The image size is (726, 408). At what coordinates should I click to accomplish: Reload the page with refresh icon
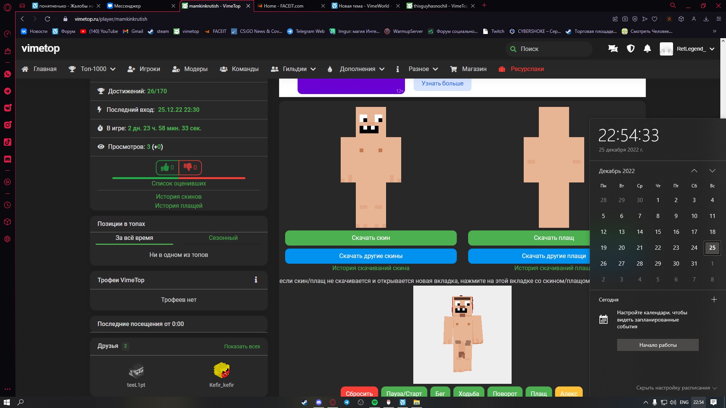pyautogui.click(x=47, y=19)
